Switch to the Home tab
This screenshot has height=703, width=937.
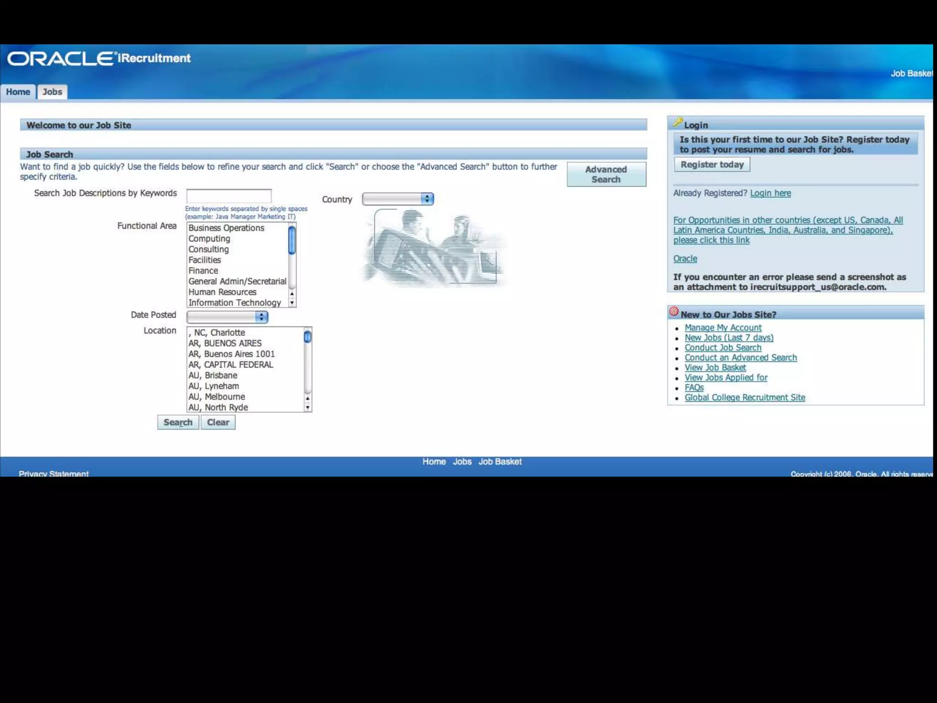pyautogui.click(x=18, y=92)
